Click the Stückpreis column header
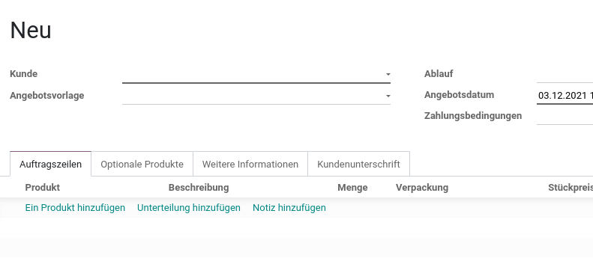Viewport: 593px width, 276px height. (571, 187)
